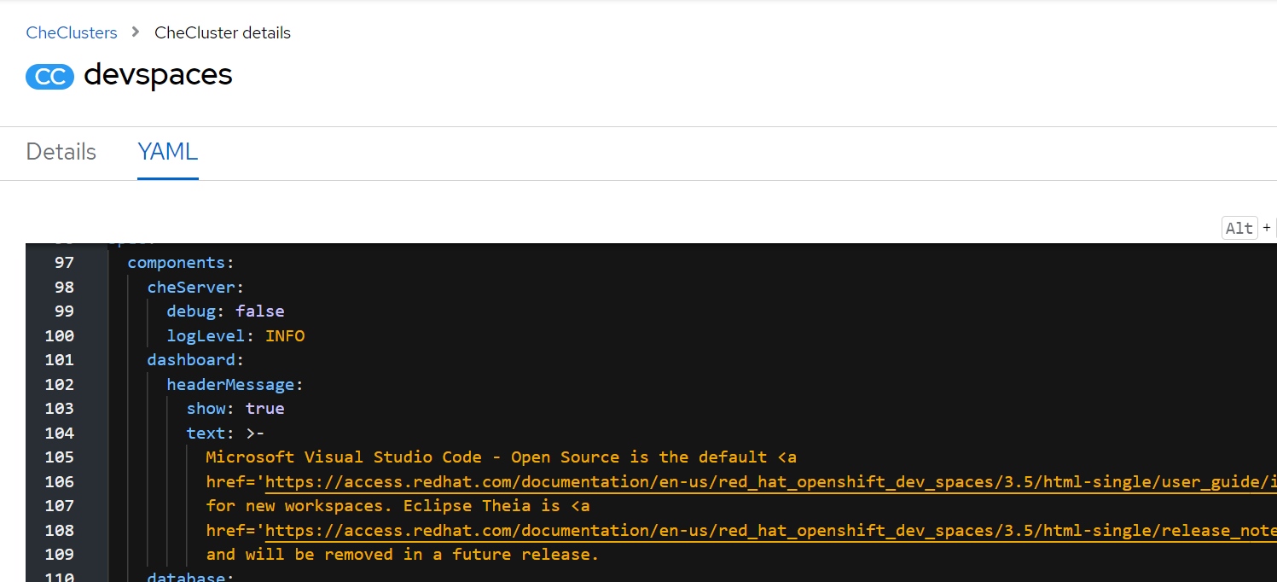
Task: Click the Alt keyboard shortcut hint
Action: coord(1239,228)
